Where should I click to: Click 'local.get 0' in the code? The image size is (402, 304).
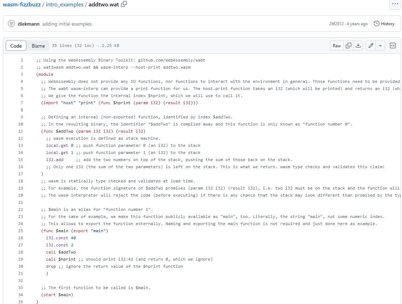(x=59, y=145)
